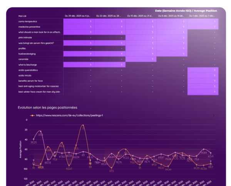This screenshot has height=186, width=231.
Task: Select the 'pink intimate' keyword row
Action: point(26,38)
